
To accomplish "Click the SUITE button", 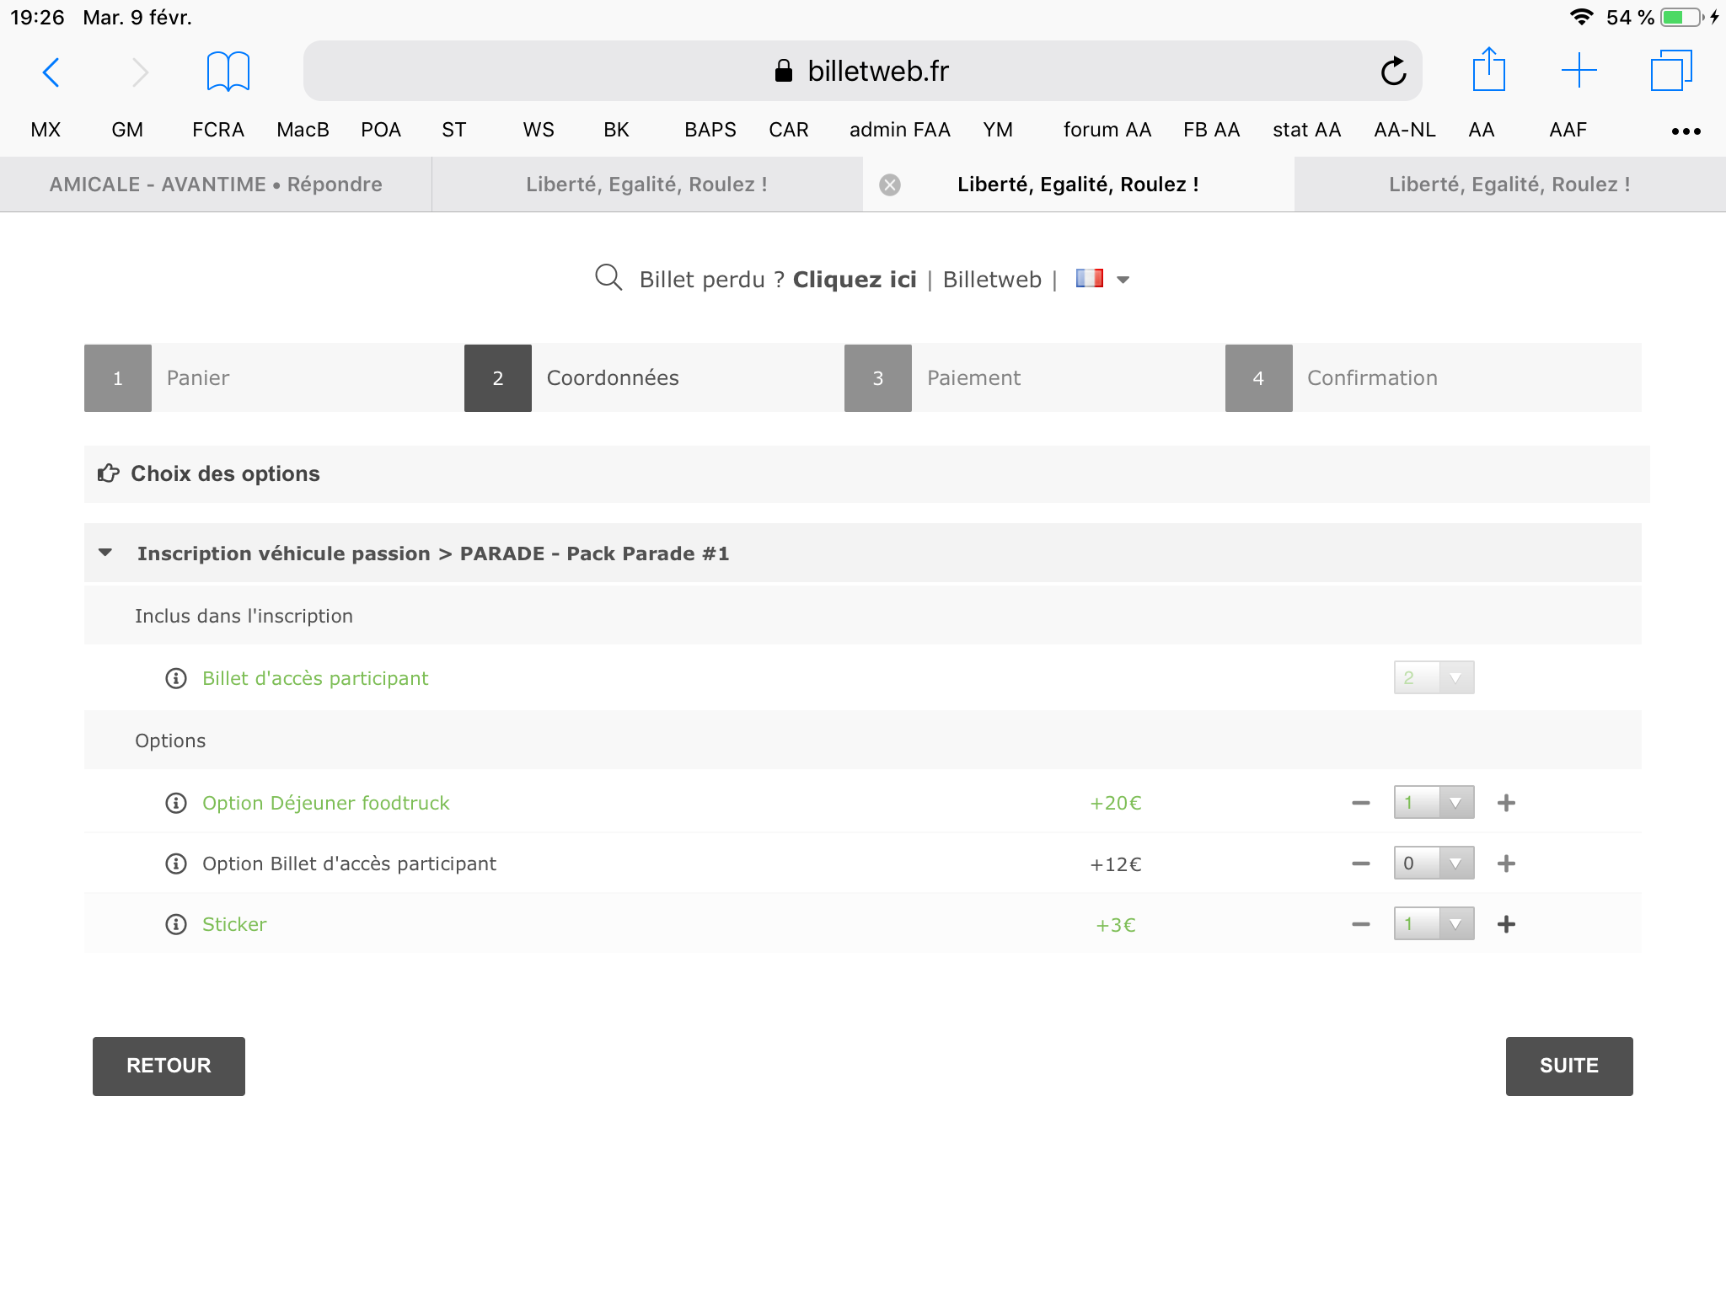I will pos(1568,1067).
